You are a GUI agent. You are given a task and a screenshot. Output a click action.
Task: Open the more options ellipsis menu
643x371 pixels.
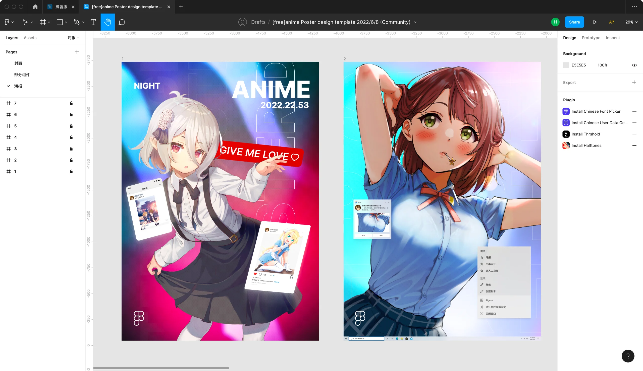634,7
